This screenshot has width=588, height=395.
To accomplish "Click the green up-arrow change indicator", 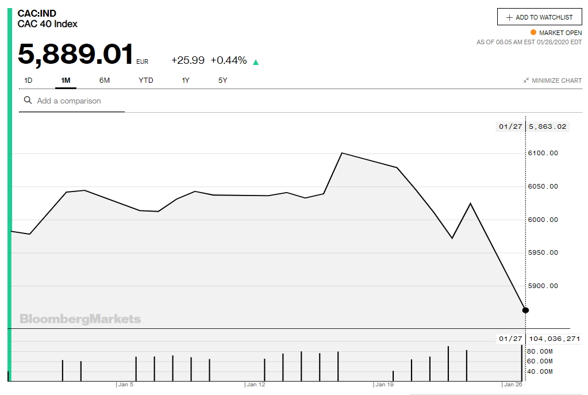I will coord(256,62).
